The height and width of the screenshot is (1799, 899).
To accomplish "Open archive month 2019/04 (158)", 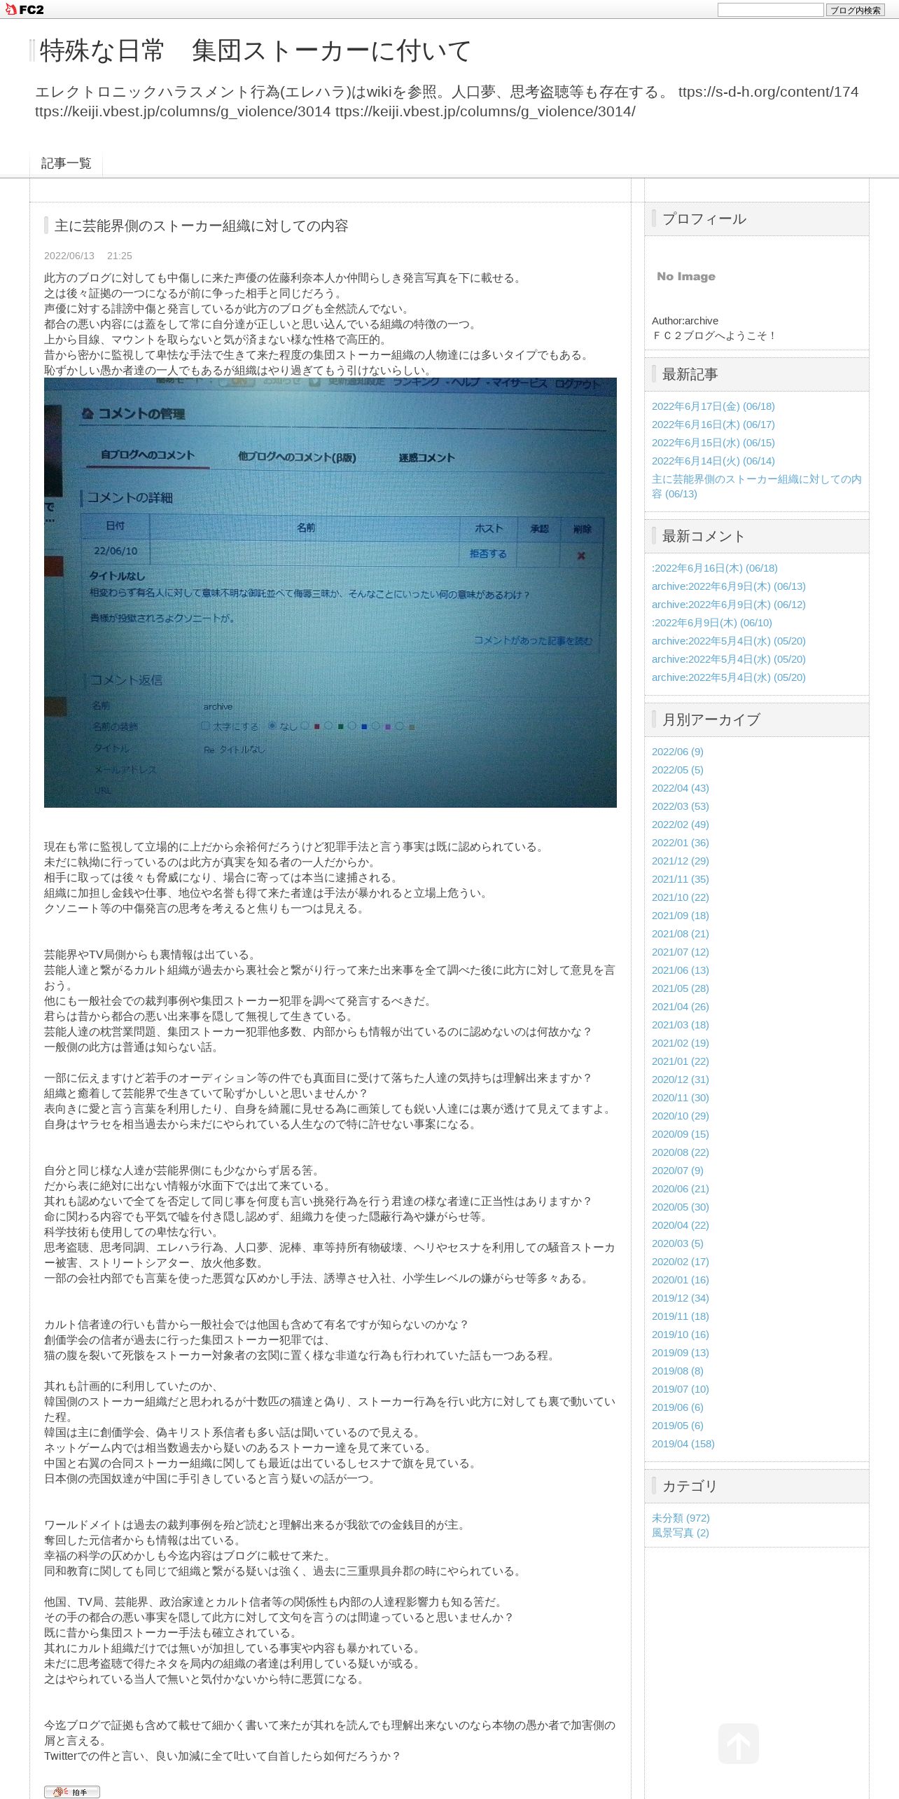I will 683,1444.
